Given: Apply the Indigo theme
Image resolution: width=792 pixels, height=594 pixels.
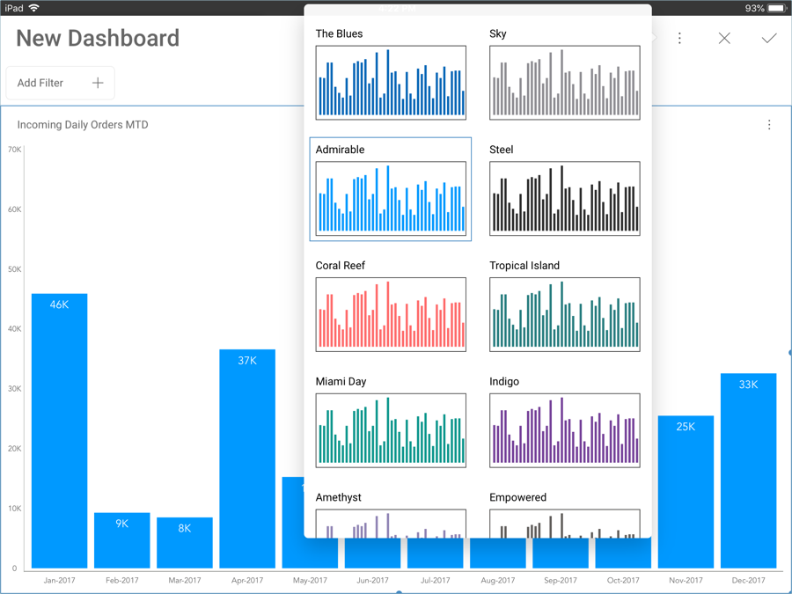Looking at the screenshot, I should tap(564, 430).
